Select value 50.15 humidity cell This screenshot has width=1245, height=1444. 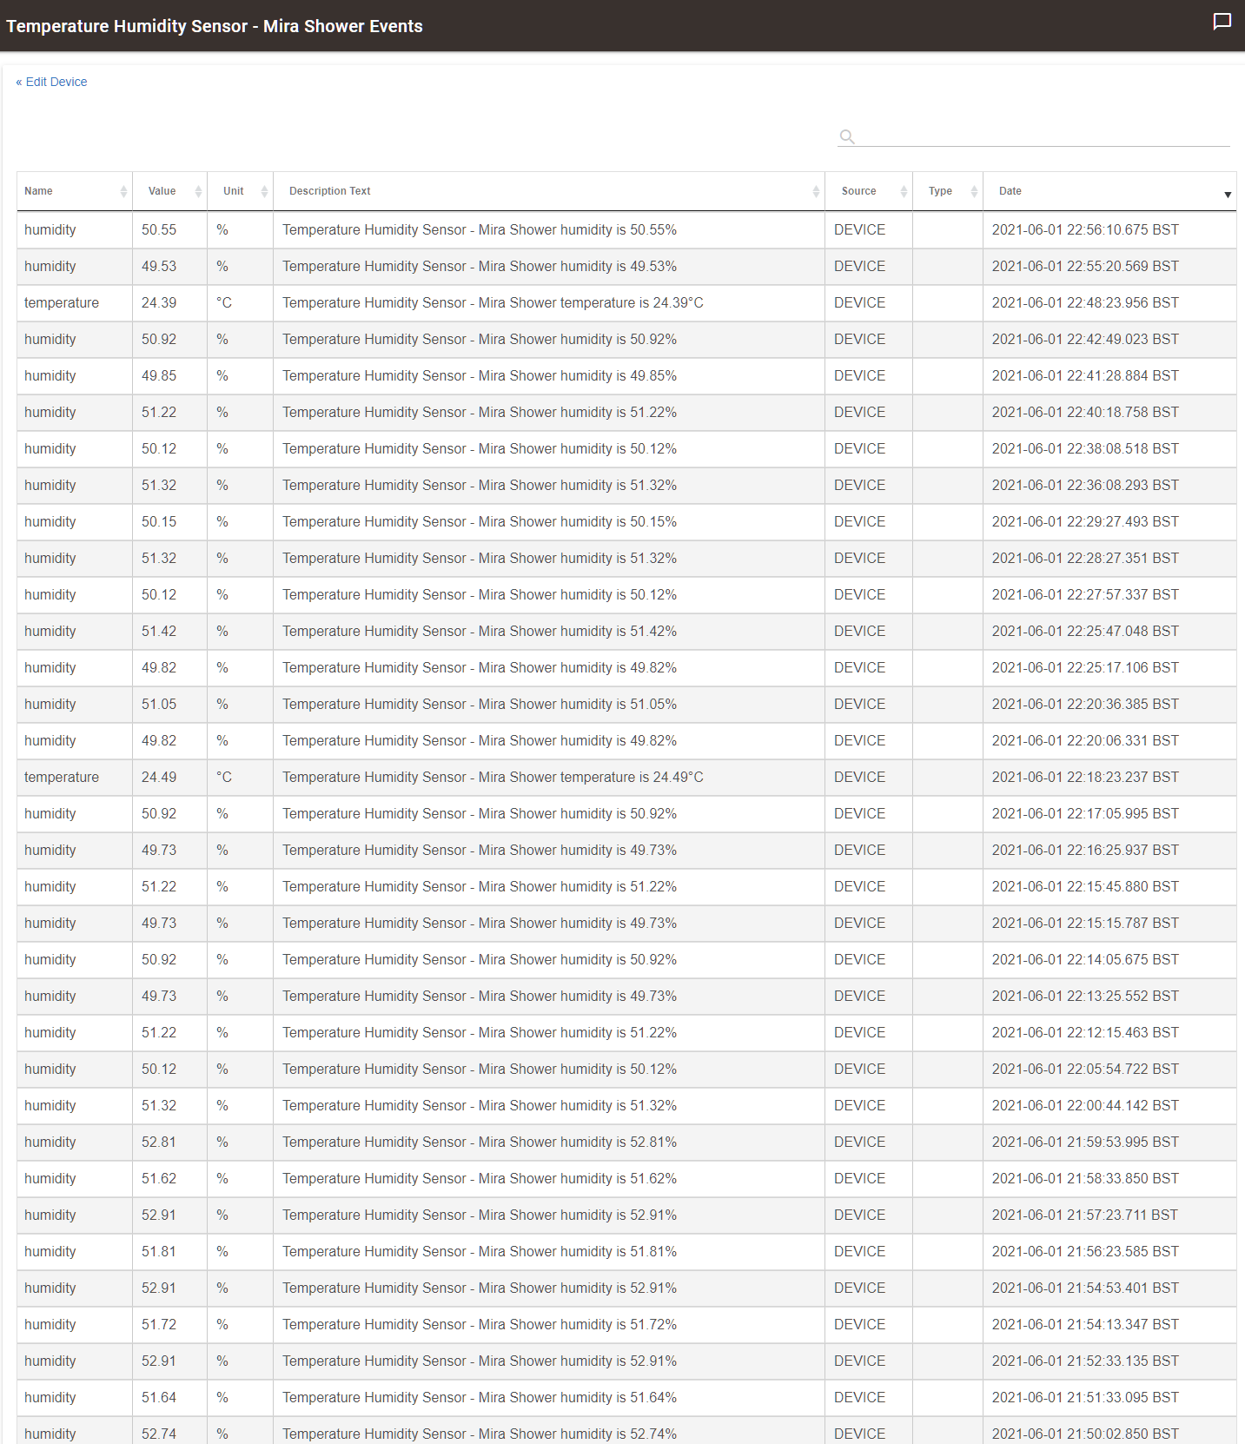(x=159, y=522)
